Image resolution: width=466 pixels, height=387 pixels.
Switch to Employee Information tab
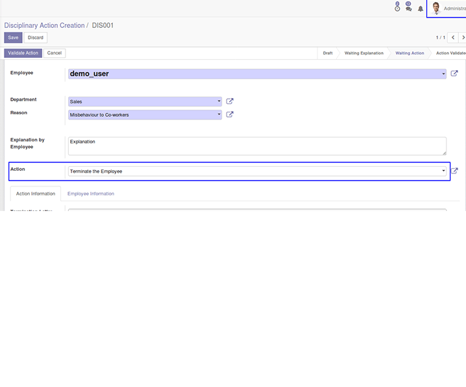91,193
